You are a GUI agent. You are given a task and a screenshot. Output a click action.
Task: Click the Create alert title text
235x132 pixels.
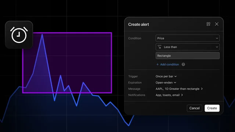pos(138,25)
